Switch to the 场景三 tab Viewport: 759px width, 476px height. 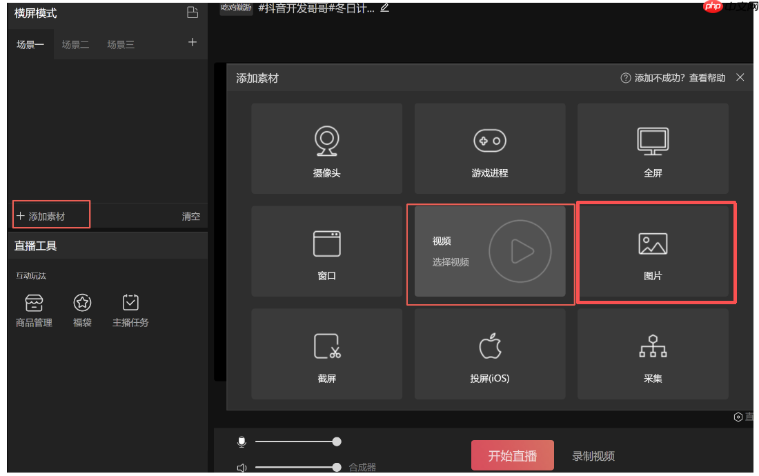point(121,44)
